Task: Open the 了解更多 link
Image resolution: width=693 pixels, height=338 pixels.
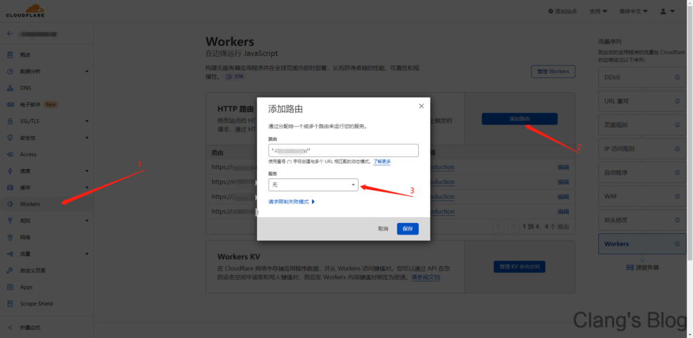Action: click(382, 162)
